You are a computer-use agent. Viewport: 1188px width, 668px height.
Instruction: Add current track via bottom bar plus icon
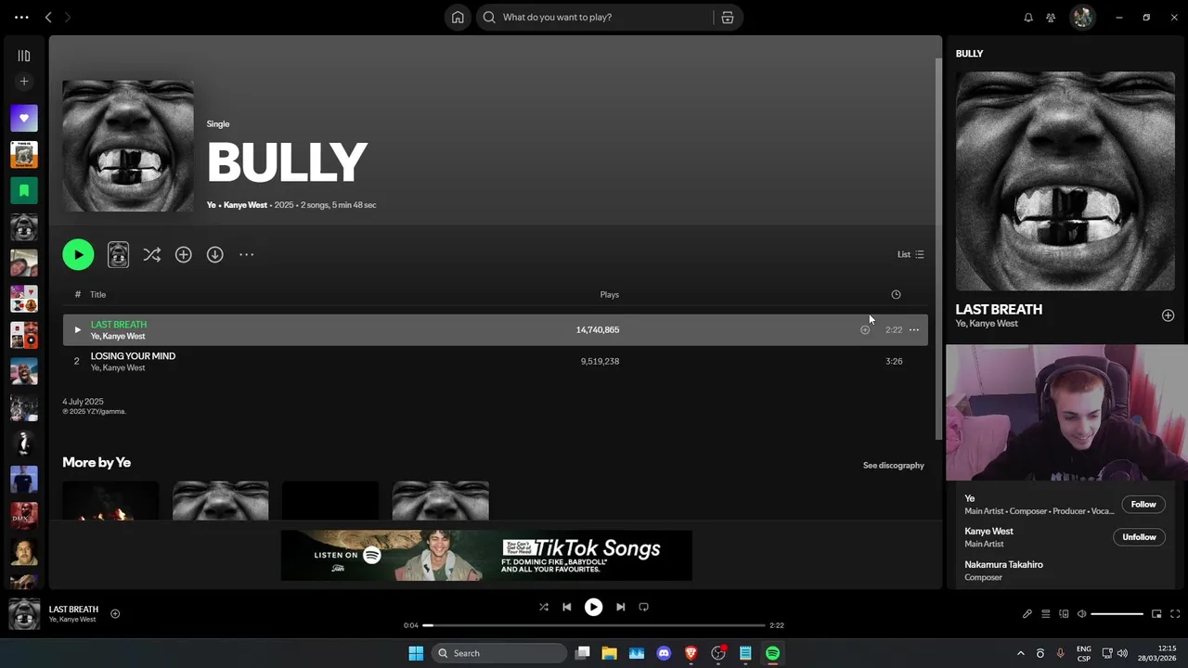115,613
